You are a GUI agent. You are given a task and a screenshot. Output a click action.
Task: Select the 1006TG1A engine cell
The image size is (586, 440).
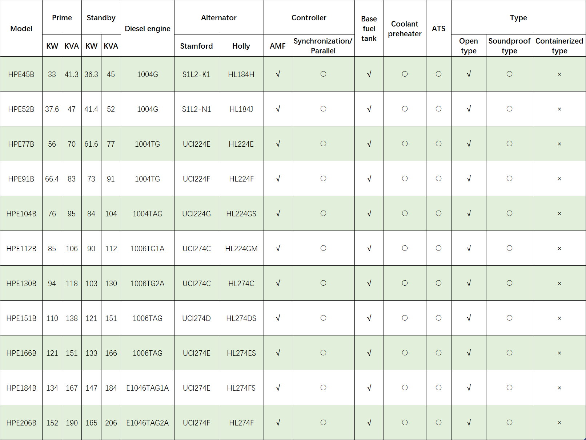click(x=148, y=248)
